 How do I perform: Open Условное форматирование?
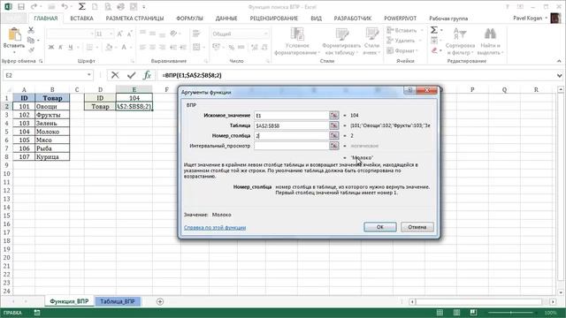click(297, 42)
